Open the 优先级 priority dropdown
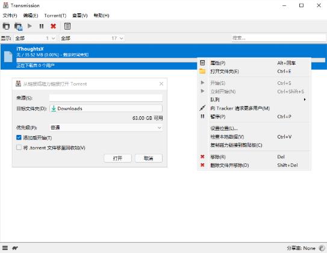Image resolution: width=327 pixels, height=253 pixels. pos(106,128)
